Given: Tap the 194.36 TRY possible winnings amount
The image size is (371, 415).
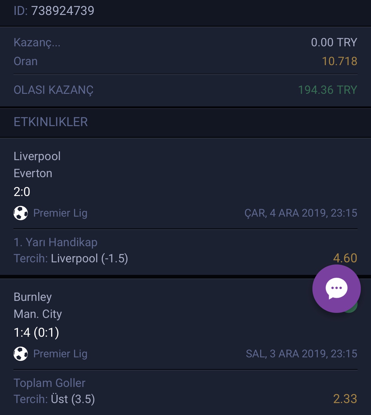Looking at the screenshot, I should tap(328, 90).
